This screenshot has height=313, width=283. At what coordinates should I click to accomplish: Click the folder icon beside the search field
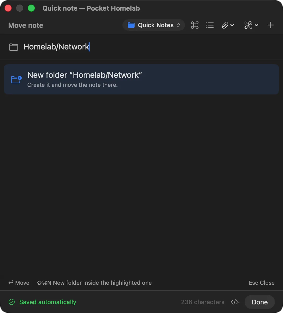pos(14,47)
